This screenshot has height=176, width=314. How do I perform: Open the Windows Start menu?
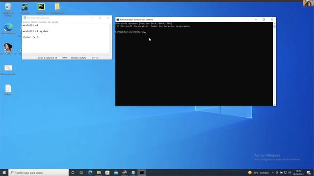pyautogui.click(x=4, y=173)
